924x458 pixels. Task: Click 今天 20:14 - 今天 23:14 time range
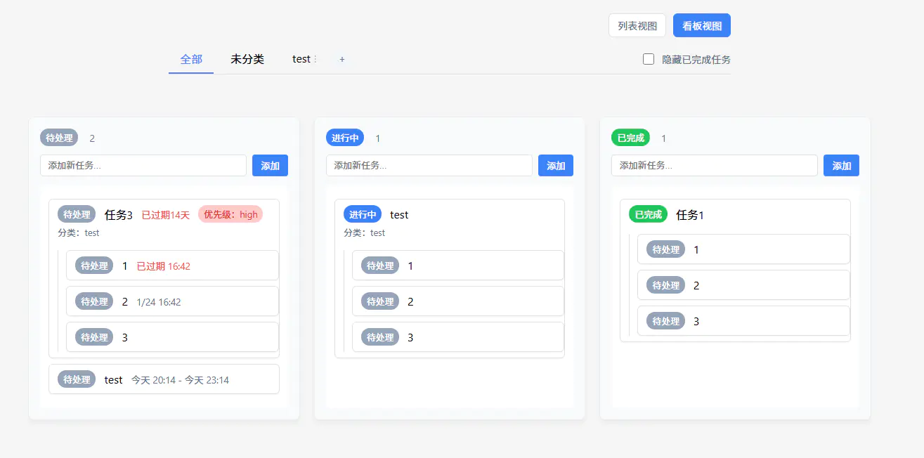180,380
